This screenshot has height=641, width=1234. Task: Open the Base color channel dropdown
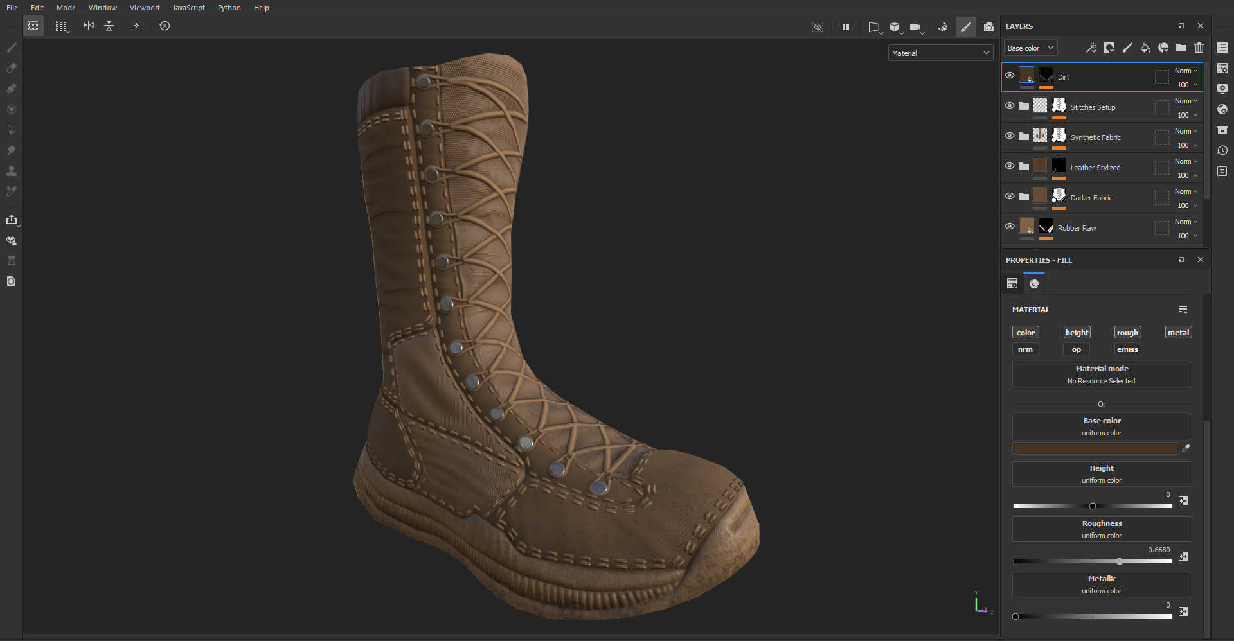[x=1030, y=48]
